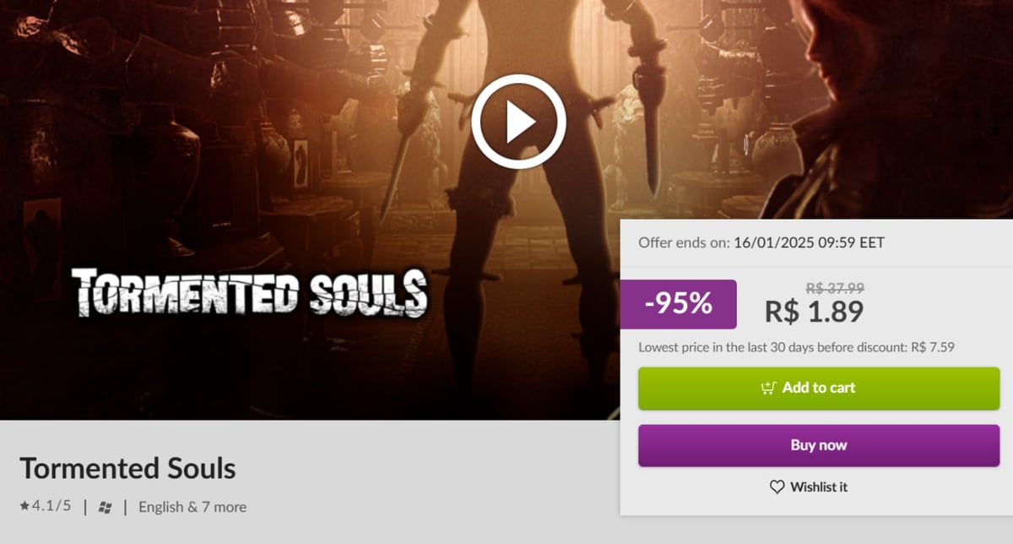Open the 'English & 7 more' languages list

coord(192,507)
